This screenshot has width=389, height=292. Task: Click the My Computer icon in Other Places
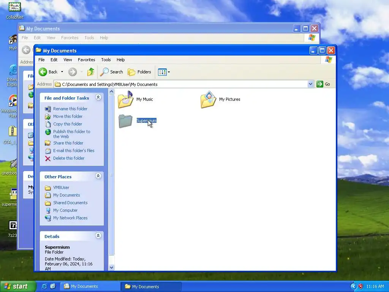(48, 211)
